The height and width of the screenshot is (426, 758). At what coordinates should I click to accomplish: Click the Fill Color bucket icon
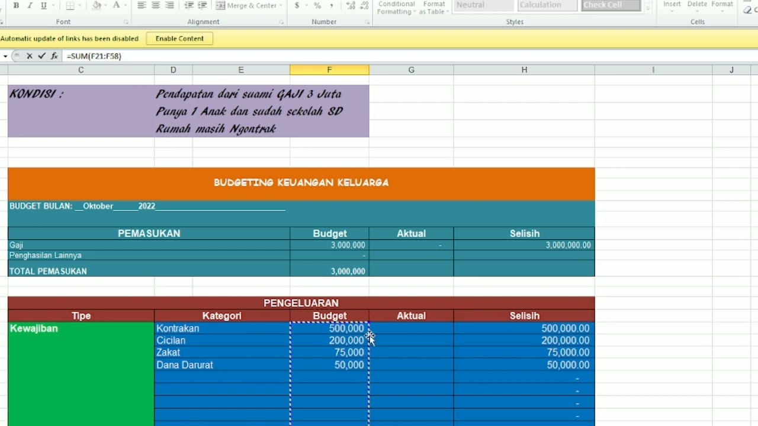pyautogui.click(x=97, y=5)
